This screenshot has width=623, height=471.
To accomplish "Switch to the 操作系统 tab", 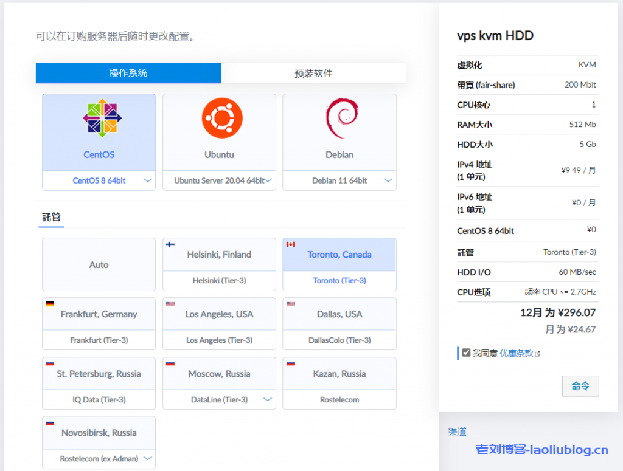I will click(x=128, y=73).
